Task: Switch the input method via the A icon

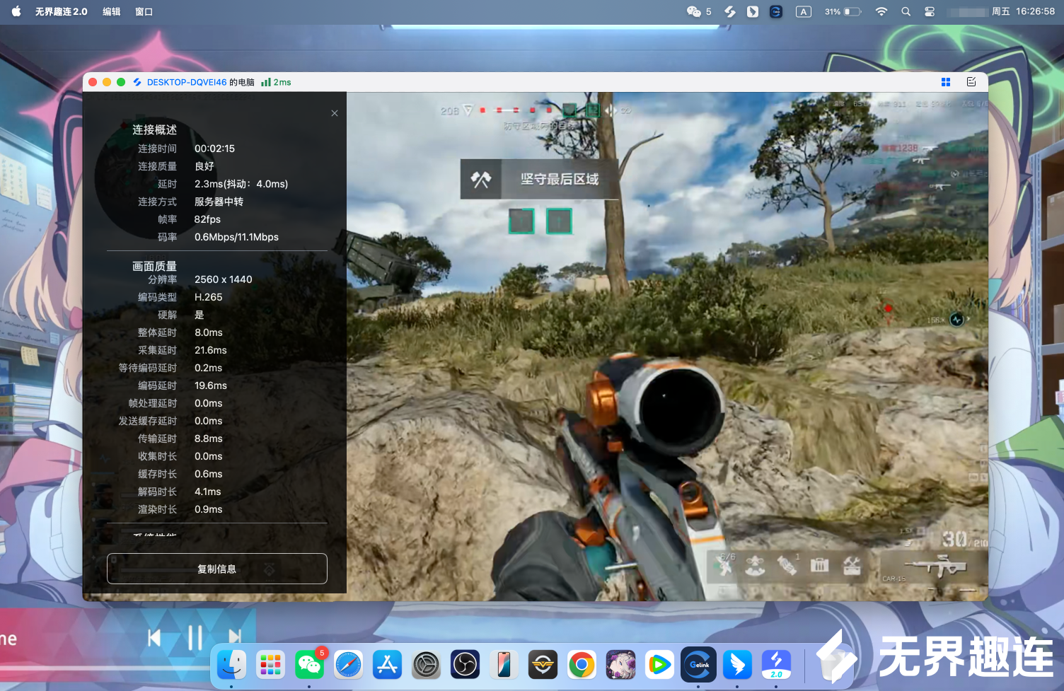Action: [x=804, y=11]
